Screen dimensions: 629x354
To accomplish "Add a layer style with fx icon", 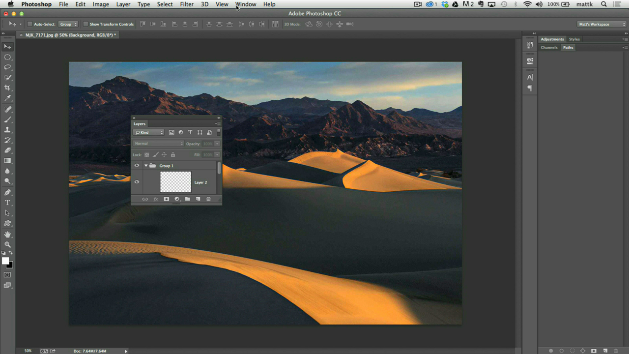I will point(156,199).
